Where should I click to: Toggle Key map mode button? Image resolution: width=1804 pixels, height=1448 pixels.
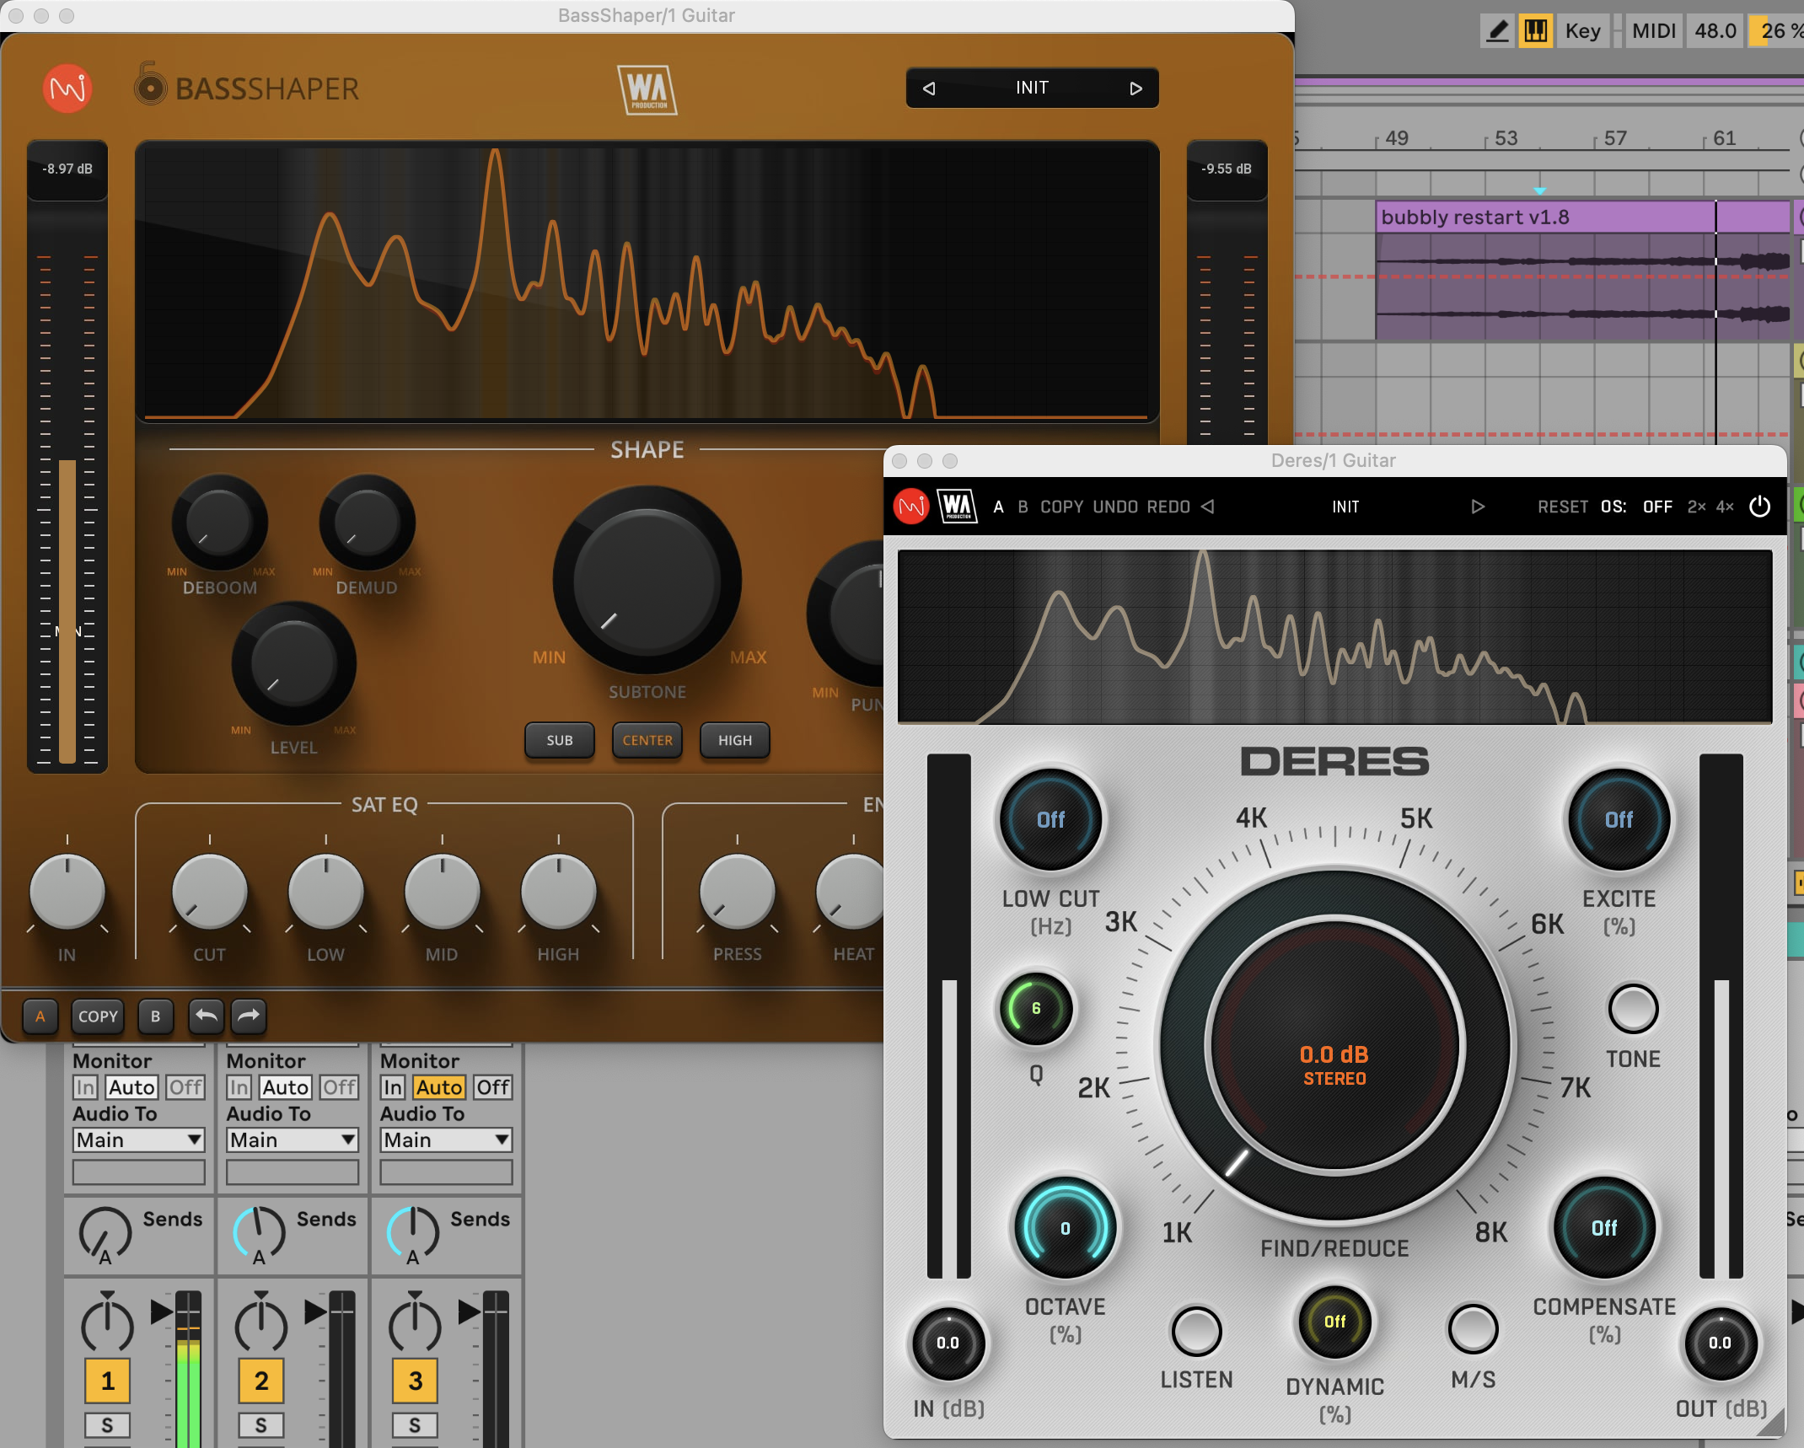[x=1582, y=31]
